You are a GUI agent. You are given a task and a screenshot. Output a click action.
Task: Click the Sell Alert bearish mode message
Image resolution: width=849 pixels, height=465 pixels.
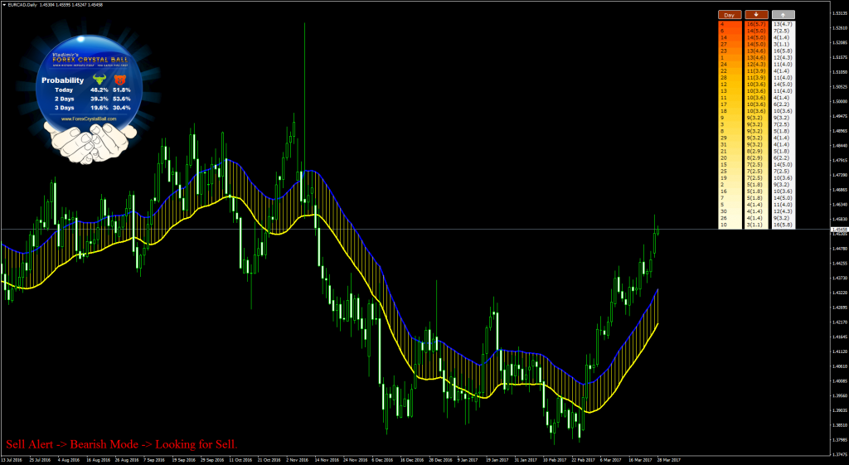click(x=121, y=445)
